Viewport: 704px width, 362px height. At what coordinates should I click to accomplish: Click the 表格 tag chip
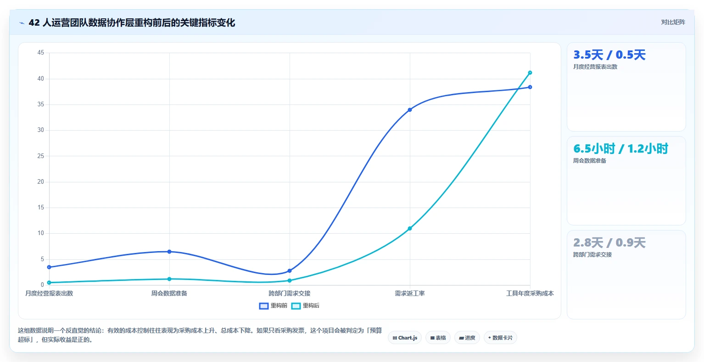click(x=438, y=338)
